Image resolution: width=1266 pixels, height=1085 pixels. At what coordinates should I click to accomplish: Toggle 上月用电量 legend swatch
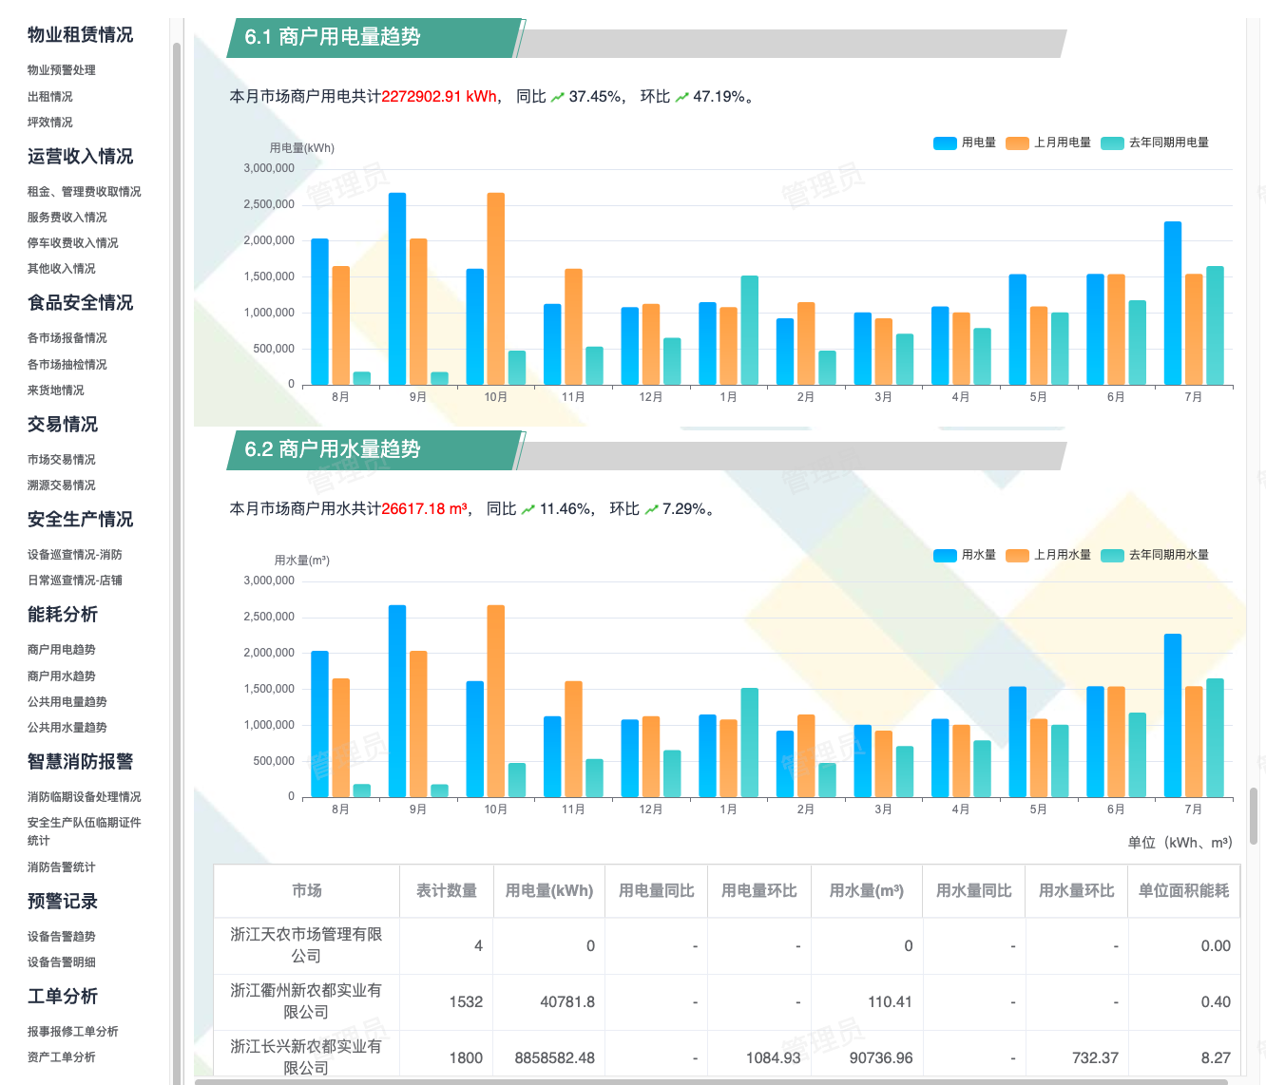tap(1017, 143)
